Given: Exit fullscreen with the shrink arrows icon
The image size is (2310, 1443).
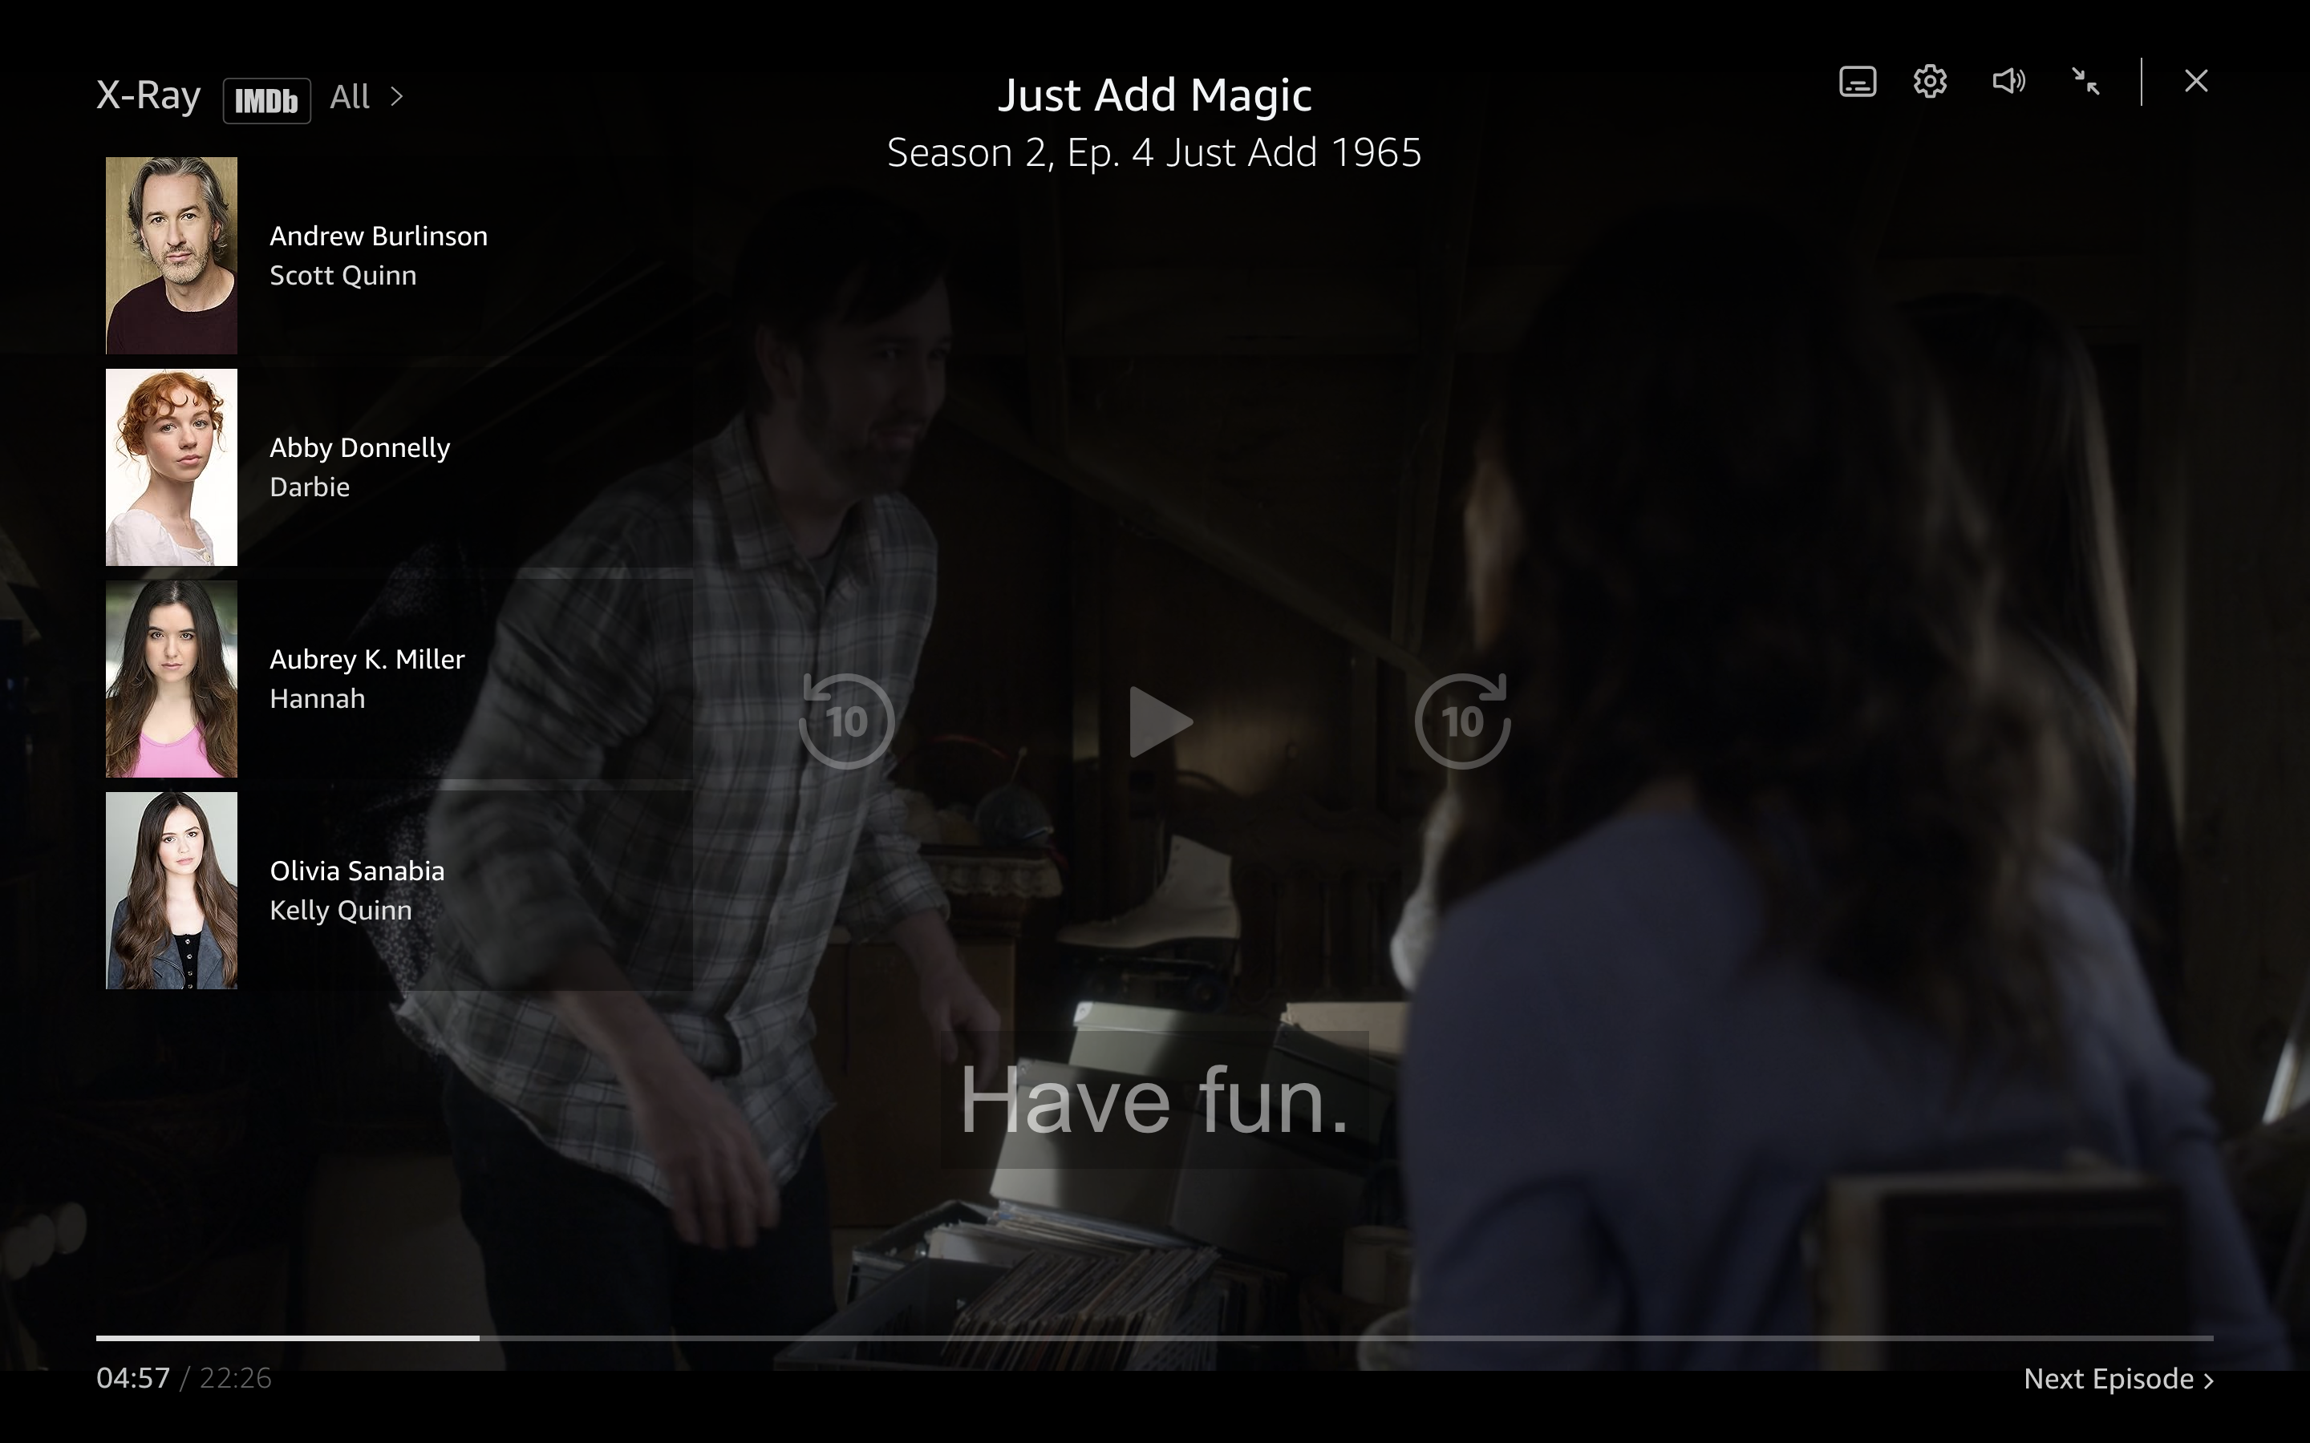Looking at the screenshot, I should click(2085, 81).
